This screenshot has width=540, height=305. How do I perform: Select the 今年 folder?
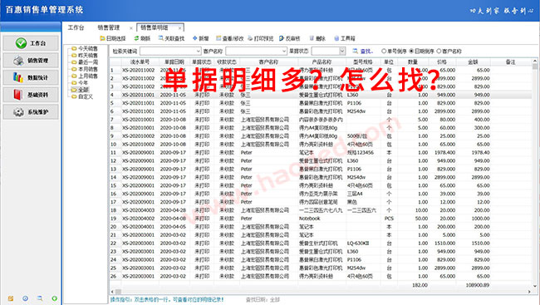click(x=80, y=83)
